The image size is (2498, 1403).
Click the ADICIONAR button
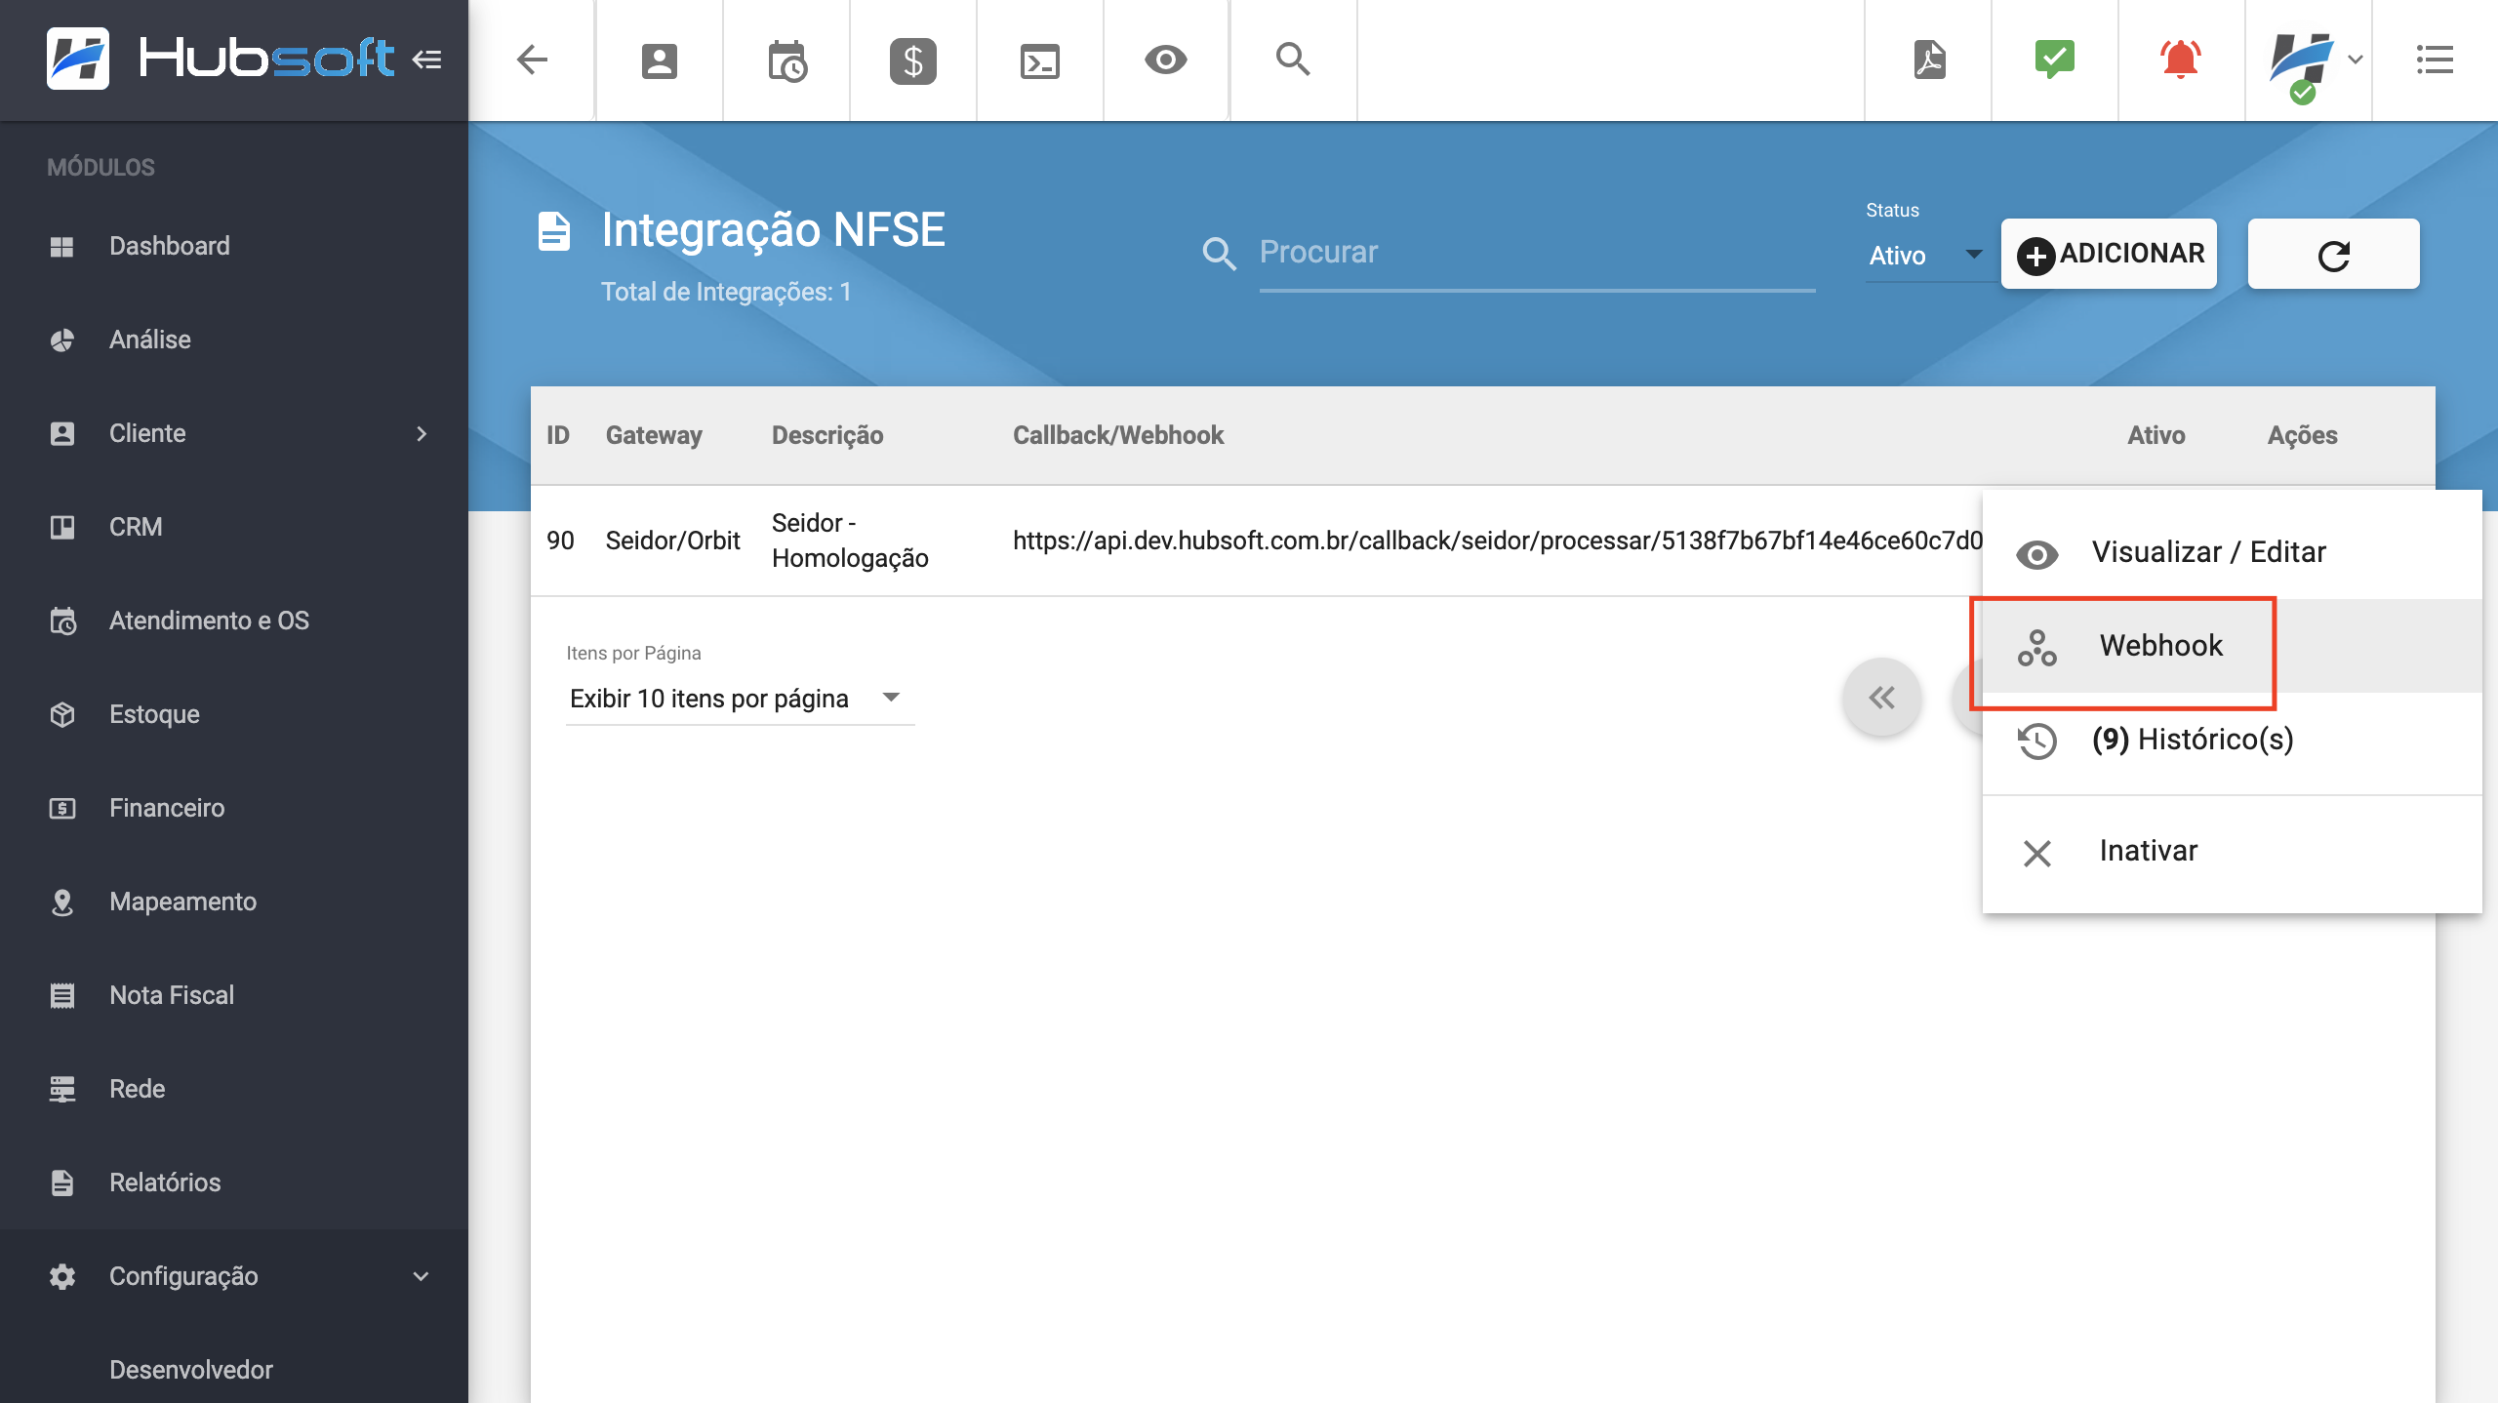[x=2109, y=254]
